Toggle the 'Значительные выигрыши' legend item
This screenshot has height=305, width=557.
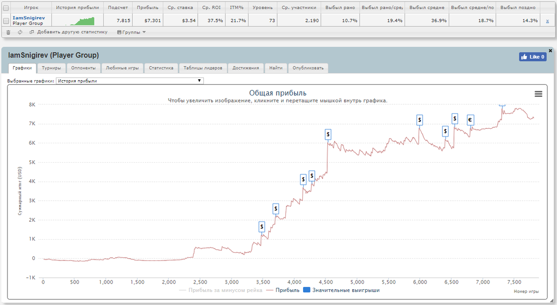tap(342, 290)
